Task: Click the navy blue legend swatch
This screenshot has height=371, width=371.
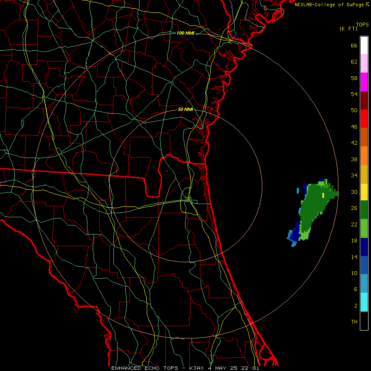Action: coord(364,247)
